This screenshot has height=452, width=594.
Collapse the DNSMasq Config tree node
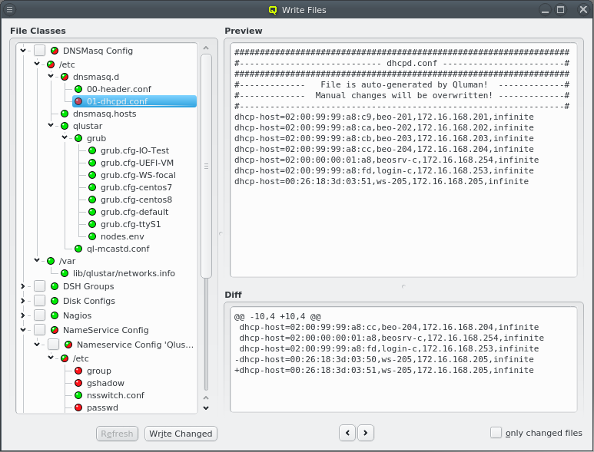click(x=23, y=51)
